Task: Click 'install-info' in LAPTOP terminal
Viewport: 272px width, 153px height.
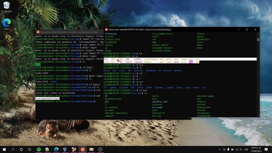Action: pyautogui.click(x=113, y=40)
